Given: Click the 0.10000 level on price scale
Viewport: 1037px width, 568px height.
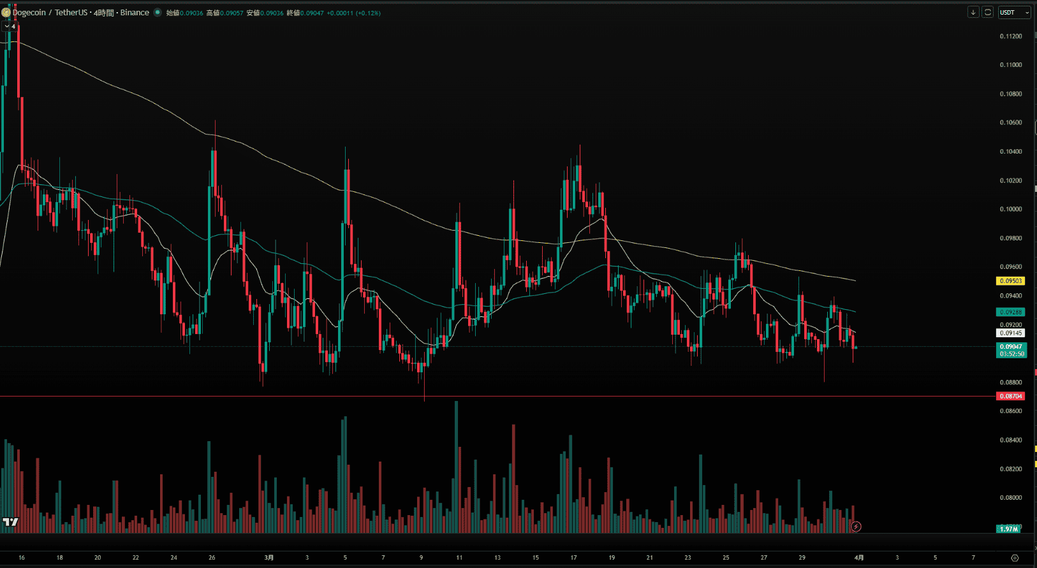Looking at the screenshot, I should click(1010, 209).
